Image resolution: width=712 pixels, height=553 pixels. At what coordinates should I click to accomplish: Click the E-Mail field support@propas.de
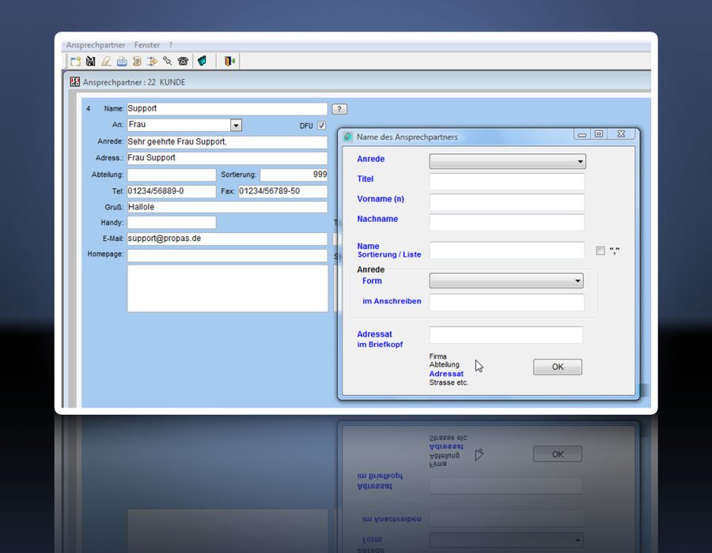[x=227, y=239]
